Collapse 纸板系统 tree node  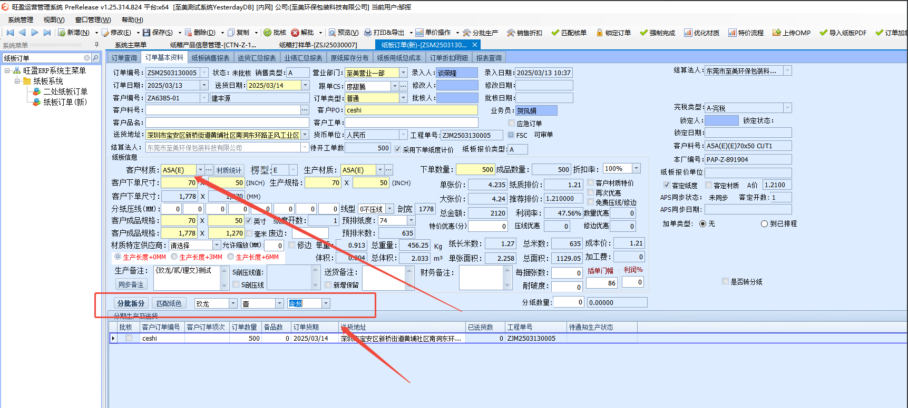(17, 81)
